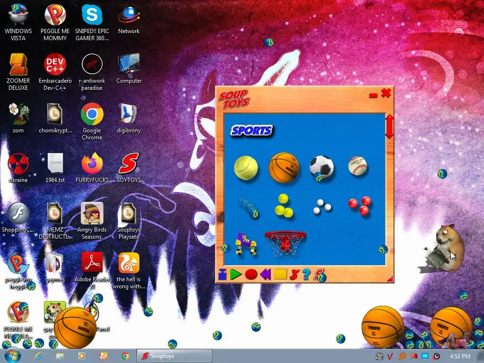The height and width of the screenshot is (363, 484).
Task: Click the red double arrow to change toy category
Action: [389, 127]
